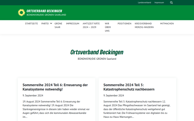
Task: Click Teil 5 excerpt about Katastrophenschutz
Action: tap(137, 109)
